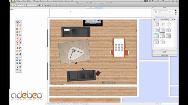Pick the Follow Me tool

coord(20,42)
